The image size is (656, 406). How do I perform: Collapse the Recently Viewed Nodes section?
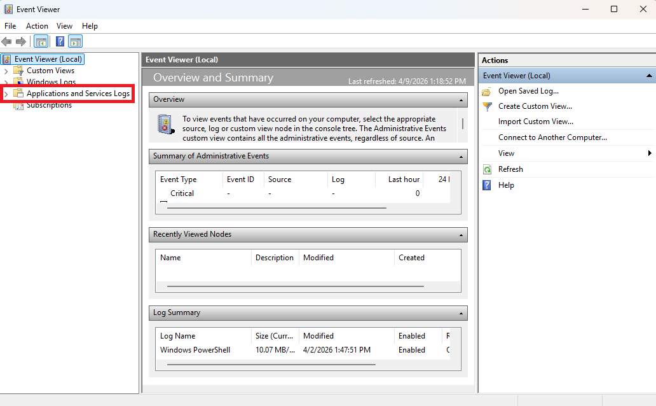[461, 235]
